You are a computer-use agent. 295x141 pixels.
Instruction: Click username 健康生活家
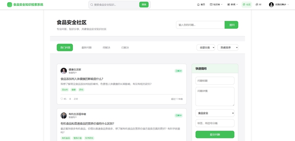point(75,70)
